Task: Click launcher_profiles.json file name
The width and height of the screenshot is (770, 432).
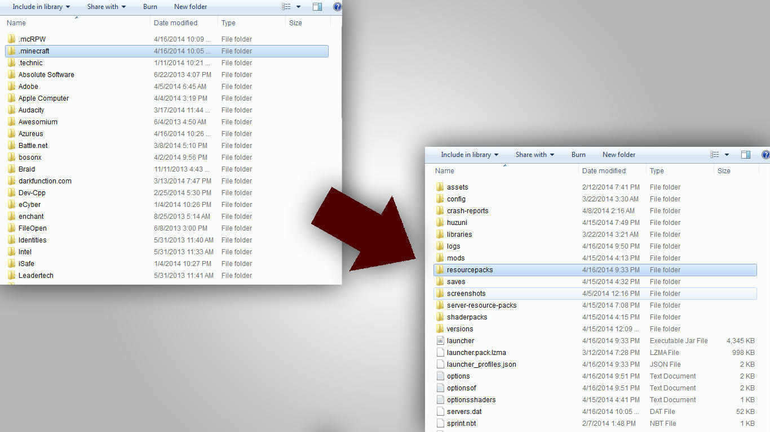Action: point(482,364)
